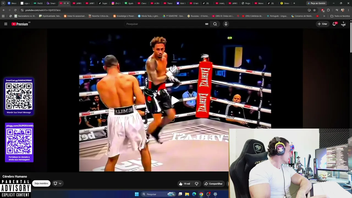
Task: Switch to the Loja tab
Action: point(25,3)
